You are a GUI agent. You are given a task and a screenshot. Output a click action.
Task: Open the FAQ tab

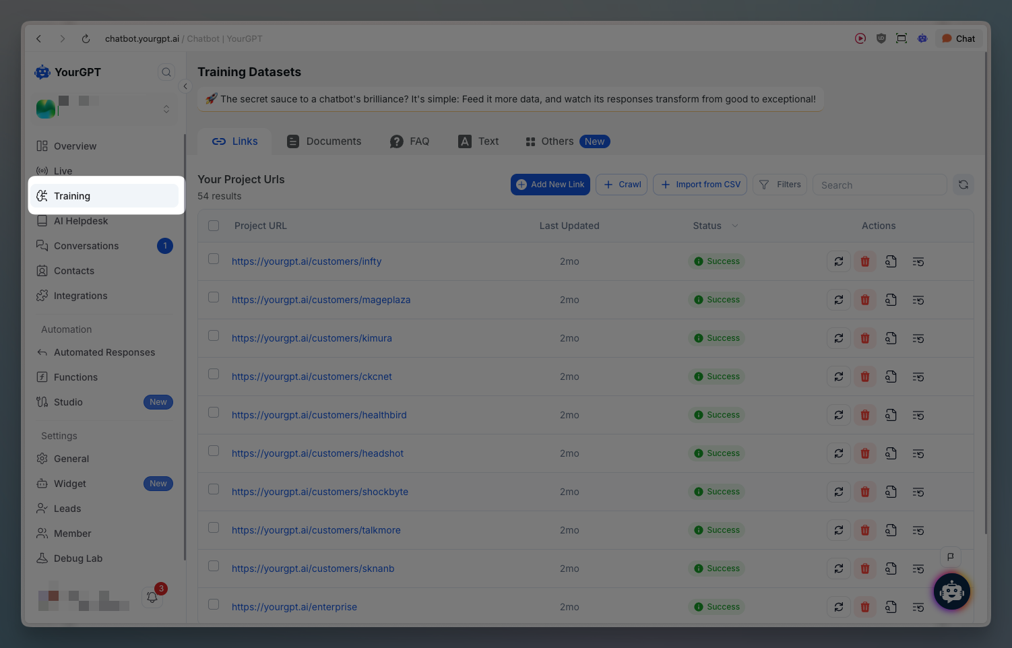click(x=410, y=141)
